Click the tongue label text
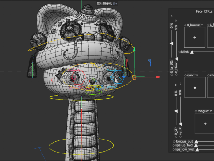 (203, 111)
